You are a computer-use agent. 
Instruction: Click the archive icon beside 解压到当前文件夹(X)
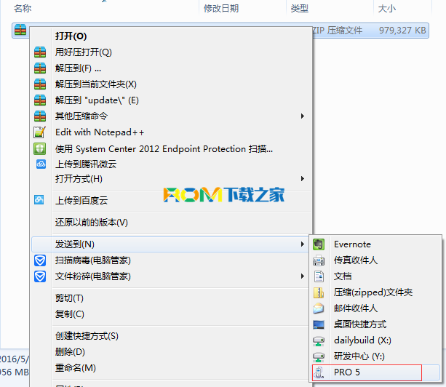[40, 84]
